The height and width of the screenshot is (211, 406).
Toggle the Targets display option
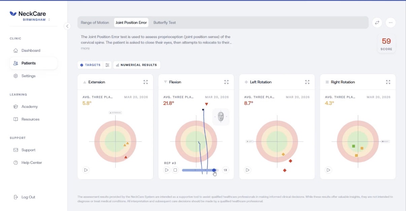point(90,65)
